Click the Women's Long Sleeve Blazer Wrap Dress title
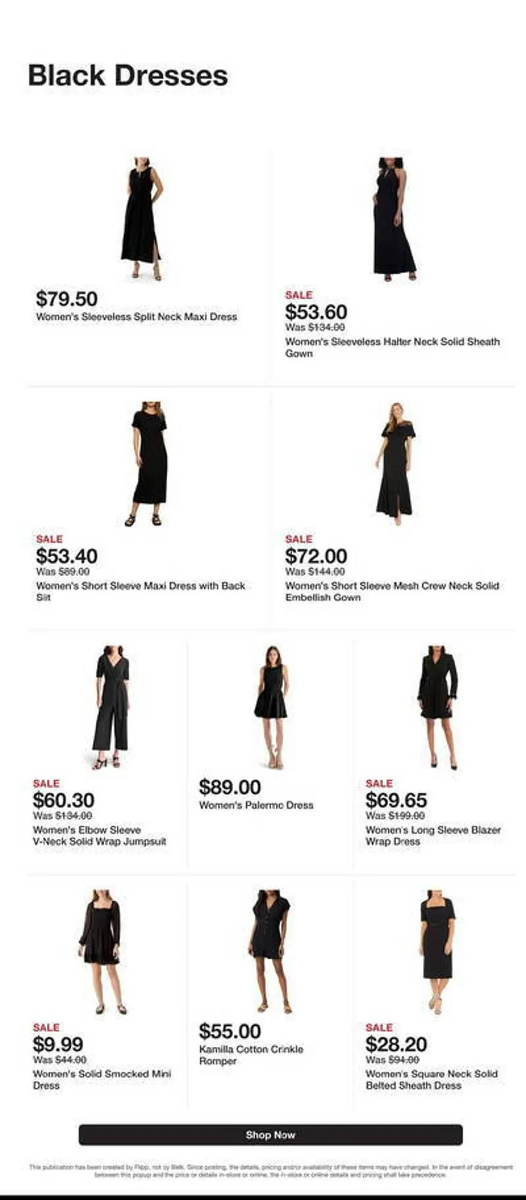526x1200 pixels. [x=433, y=836]
